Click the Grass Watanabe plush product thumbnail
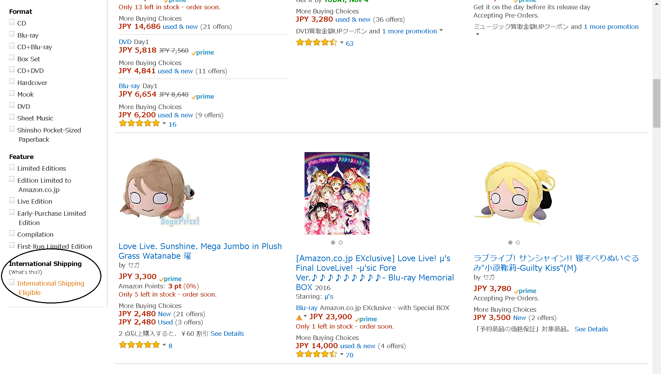Viewport: 661px width, 374px height. (159, 193)
